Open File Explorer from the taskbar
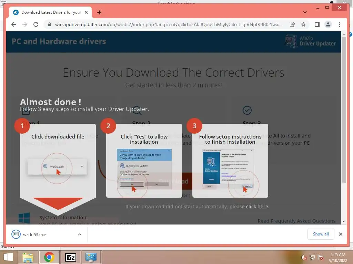353x264 pixels. pyautogui.click(x=28, y=257)
